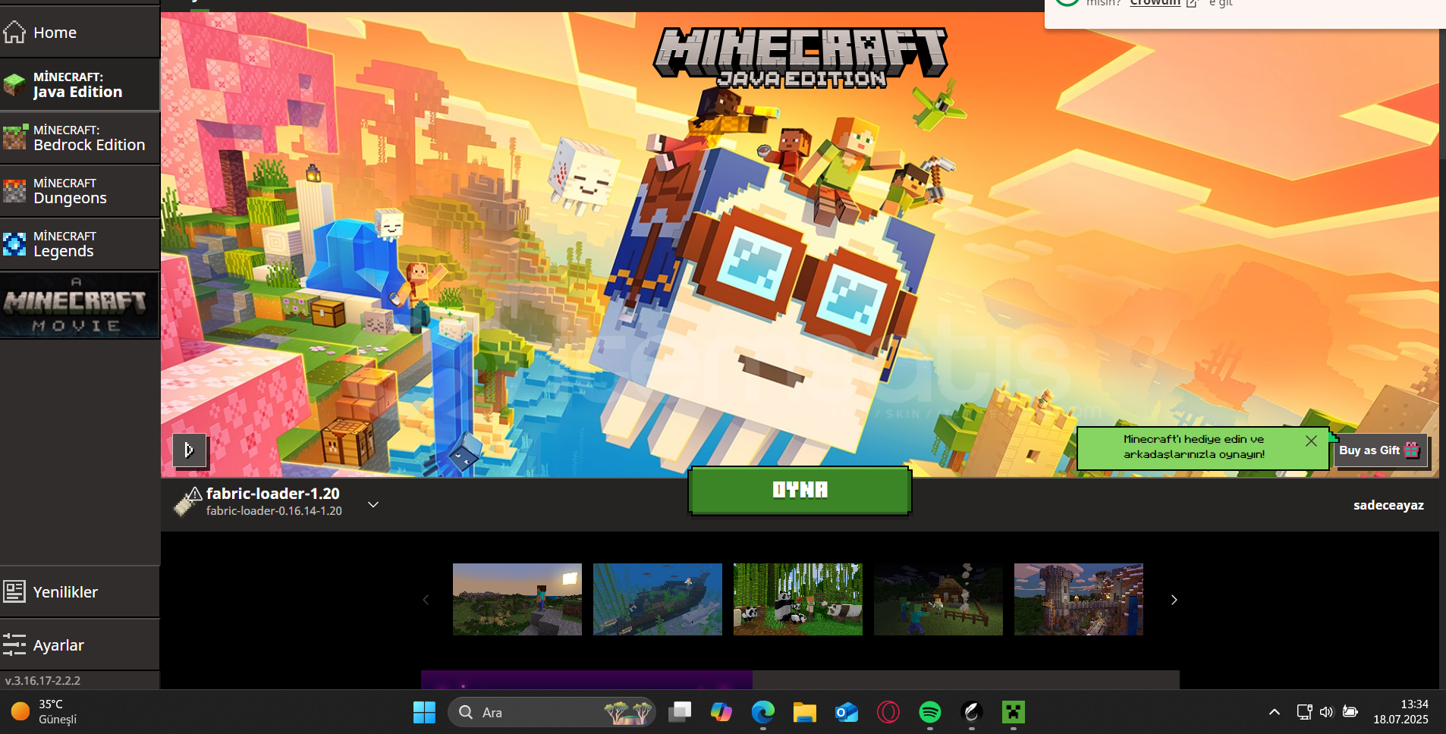The image size is (1446, 734).
Task: Open clock and date 13:34
Action: pos(1400,712)
